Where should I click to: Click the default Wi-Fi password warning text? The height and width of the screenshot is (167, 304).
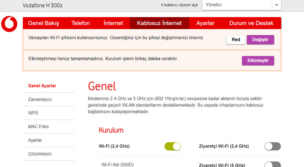[116, 37]
